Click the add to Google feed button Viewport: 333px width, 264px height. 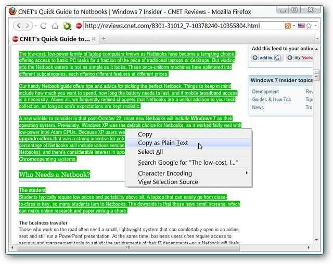(267, 58)
